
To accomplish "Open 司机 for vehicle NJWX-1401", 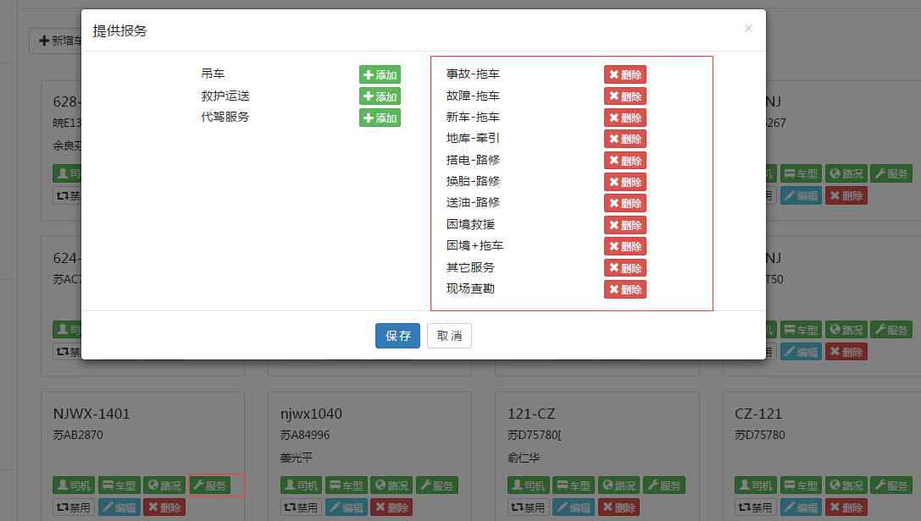I will [x=74, y=485].
